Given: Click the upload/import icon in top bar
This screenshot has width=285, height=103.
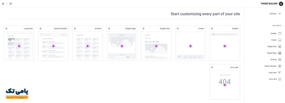Looking at the screenshot, I should click(x=11, y=4).
